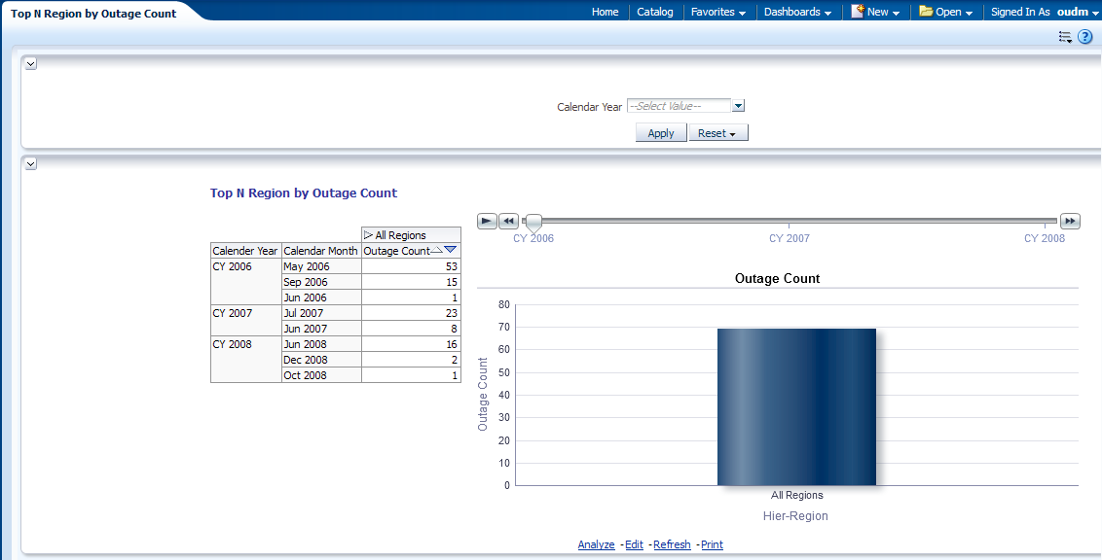The image size is (1102, 560).
Task: Click the Calendar Month column header
Action: [321, 251]
